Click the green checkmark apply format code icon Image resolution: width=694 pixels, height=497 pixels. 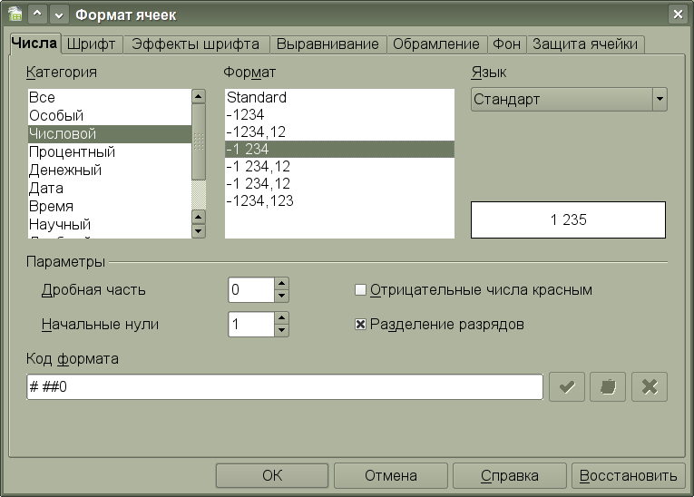pos(567,386)
